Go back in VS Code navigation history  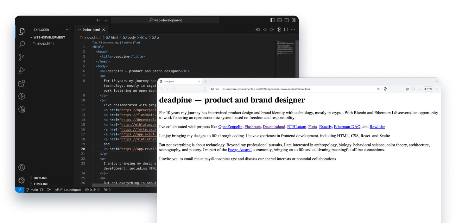pos(98,20)
